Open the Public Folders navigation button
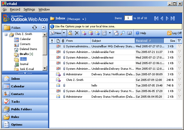This screenshot has height=130, width=184. pyautogui.click(x=21, y=109)
